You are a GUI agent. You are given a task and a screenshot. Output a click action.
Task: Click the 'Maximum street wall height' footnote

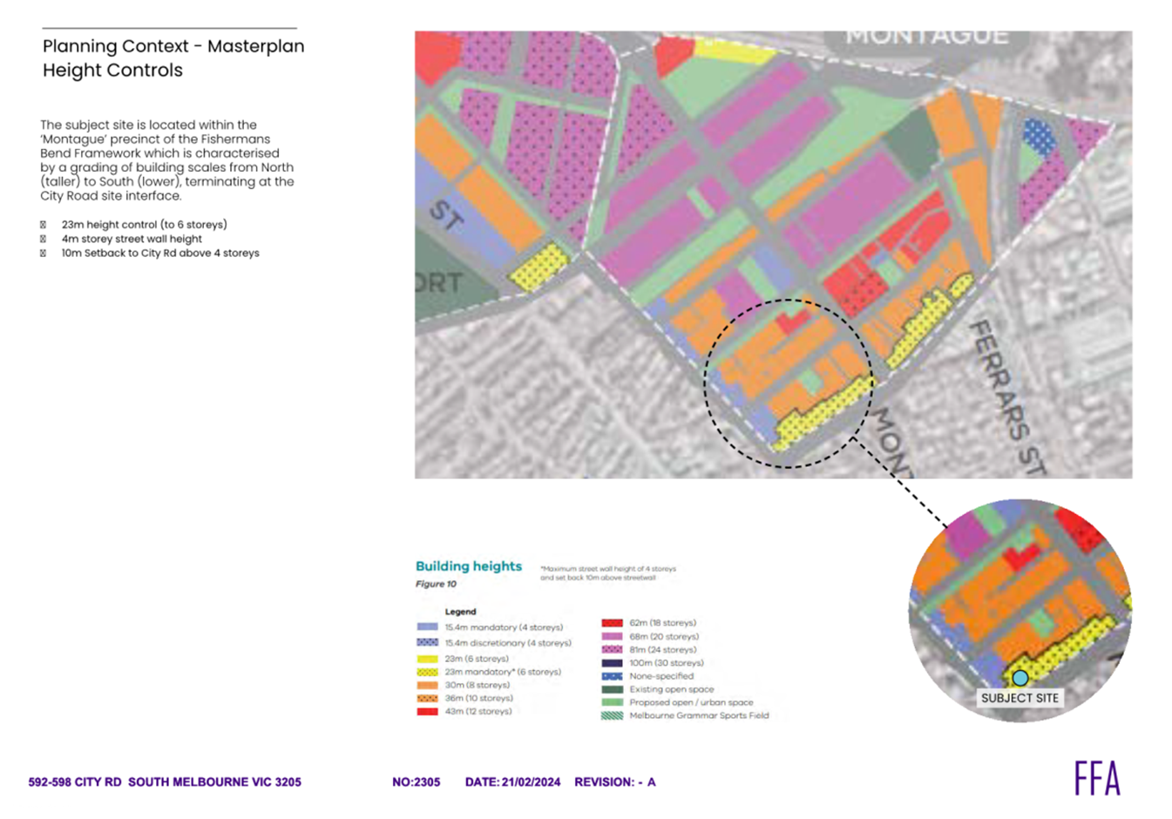click(608, 572)
